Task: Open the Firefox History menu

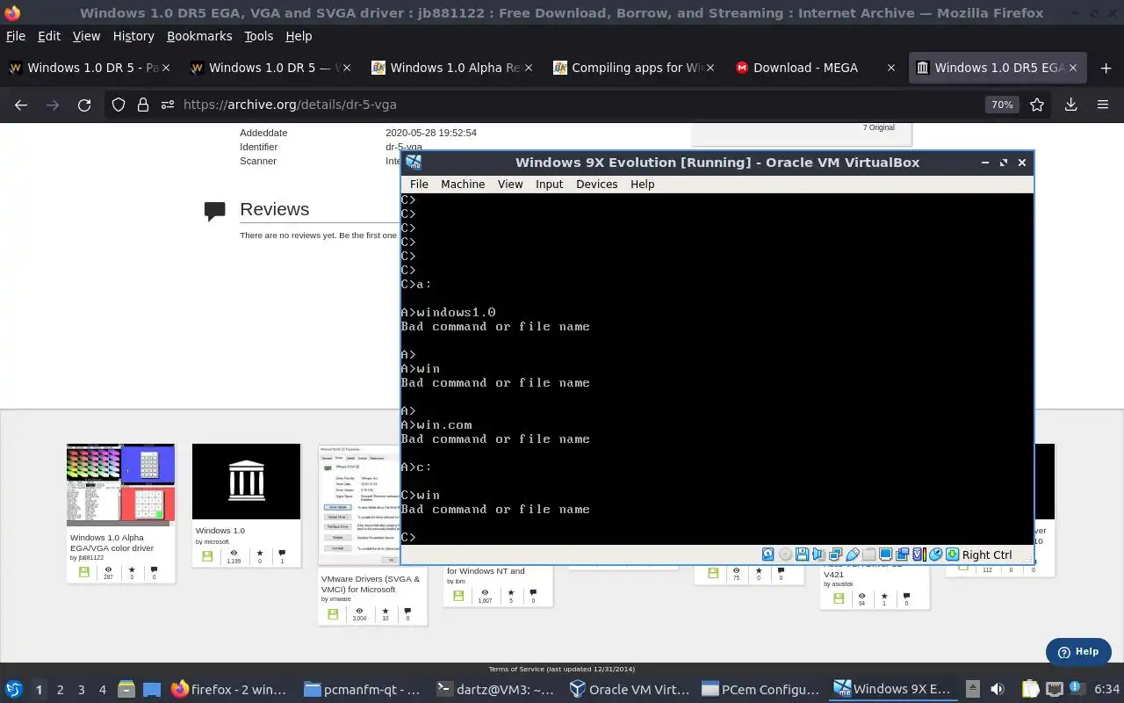Action: point(133,36)
